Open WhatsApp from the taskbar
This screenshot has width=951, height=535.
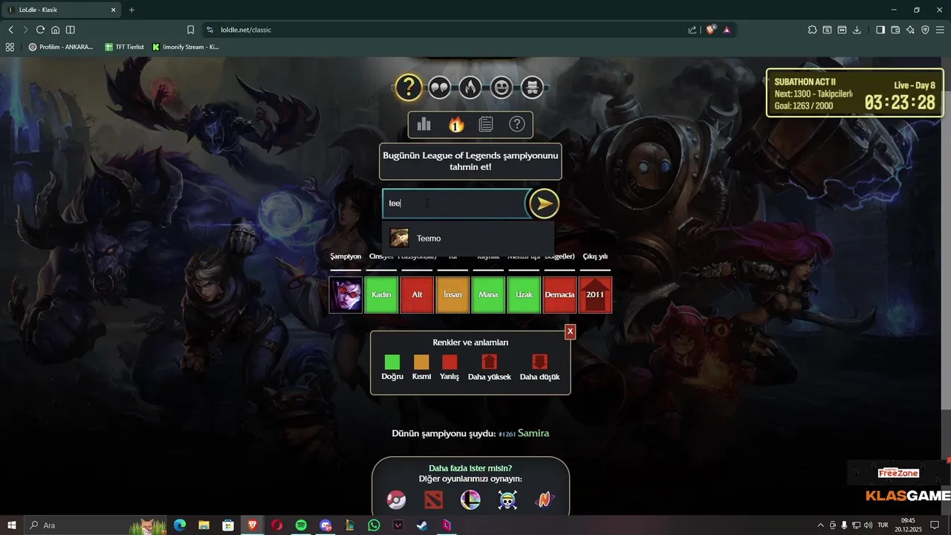coord(374,525)
